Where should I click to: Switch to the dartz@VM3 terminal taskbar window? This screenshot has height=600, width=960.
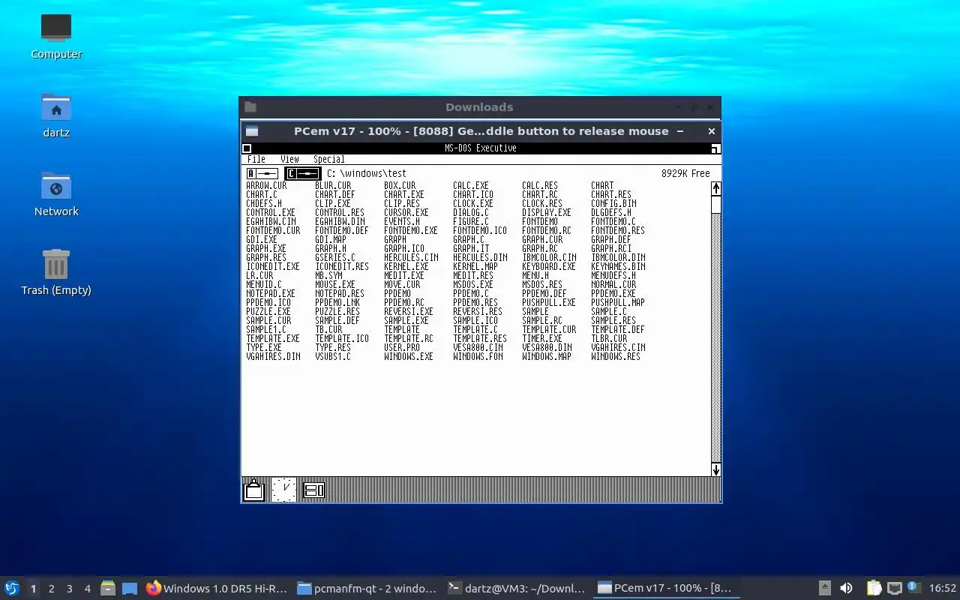click(517, 589)
